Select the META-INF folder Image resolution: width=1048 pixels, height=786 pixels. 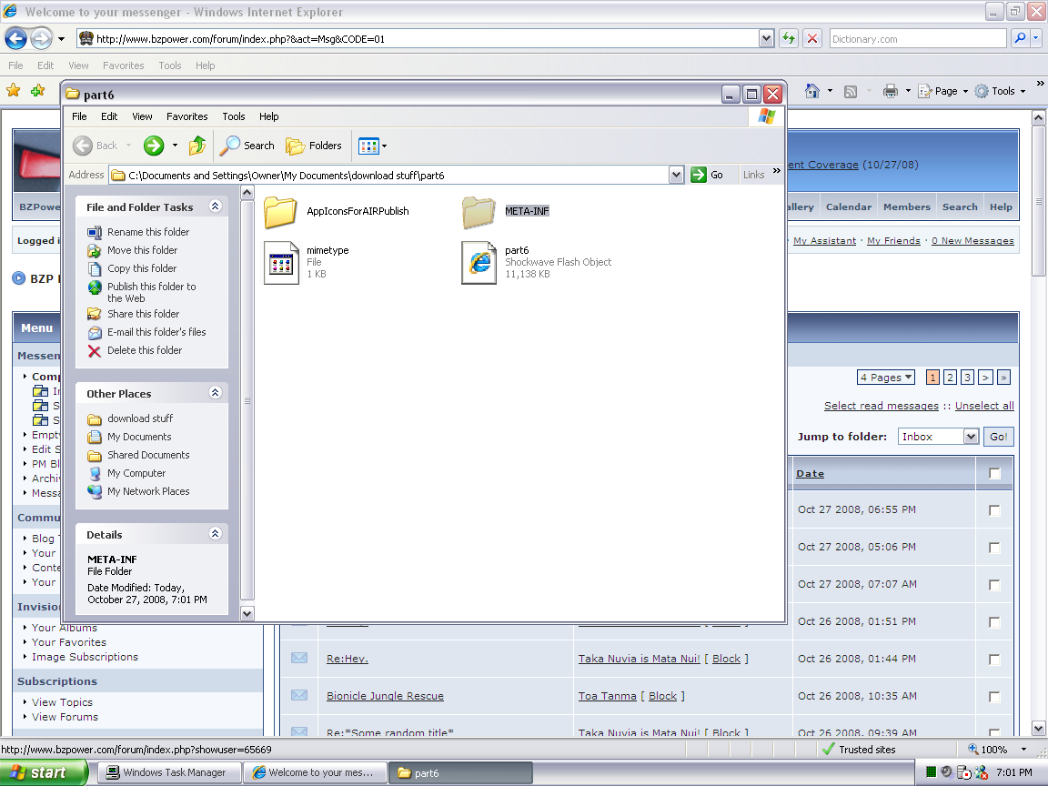pyautogui.click(x=506, y=211)
